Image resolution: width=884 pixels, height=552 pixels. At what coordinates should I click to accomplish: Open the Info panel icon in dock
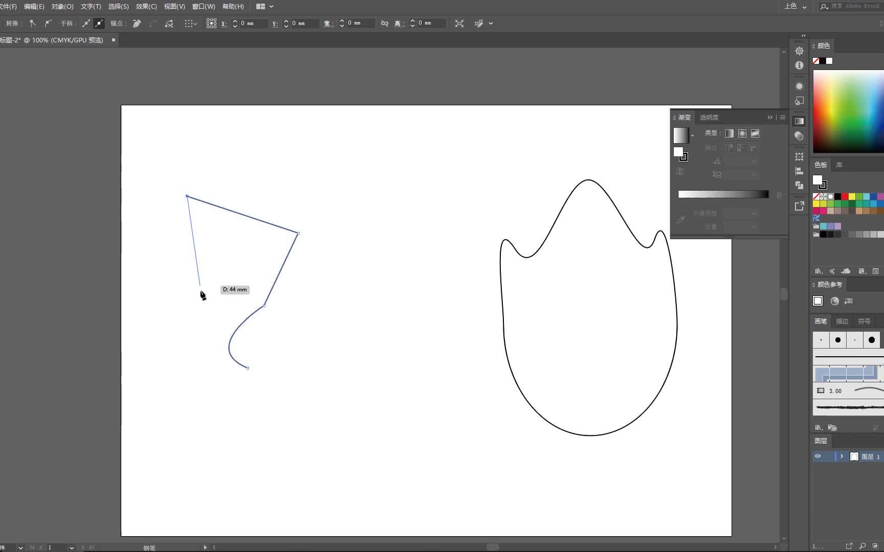[799, 65]
